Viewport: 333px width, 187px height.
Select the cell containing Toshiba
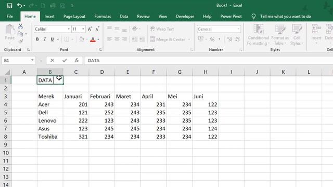pos(50,137)
